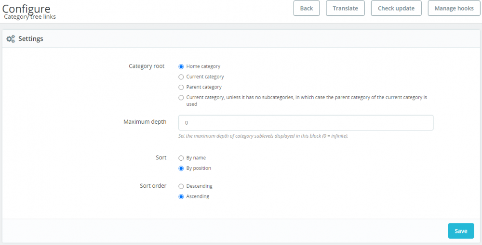Click the Category root field label
482x245 pixels.
coord(147,66)
